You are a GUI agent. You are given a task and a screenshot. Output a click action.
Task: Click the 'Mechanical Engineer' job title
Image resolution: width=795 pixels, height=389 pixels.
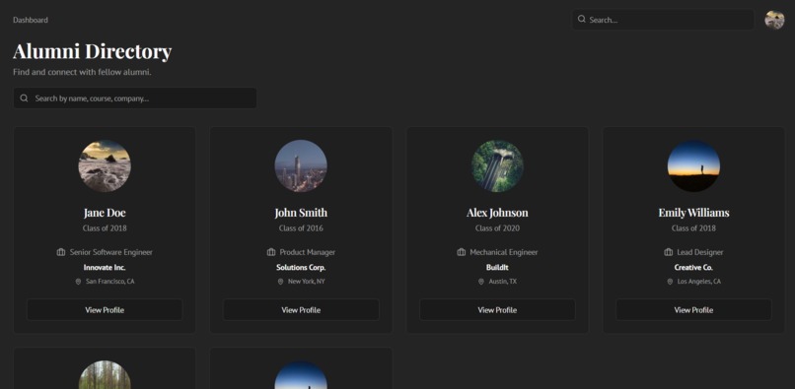[x=504, y=252]
